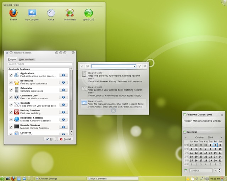Image resolution: width=227 pixels, height=181 pixels.
Task: Uncheck the Konsole Sessions plugin checkbox
Action: pyautogui.click(x=11, y=127)
